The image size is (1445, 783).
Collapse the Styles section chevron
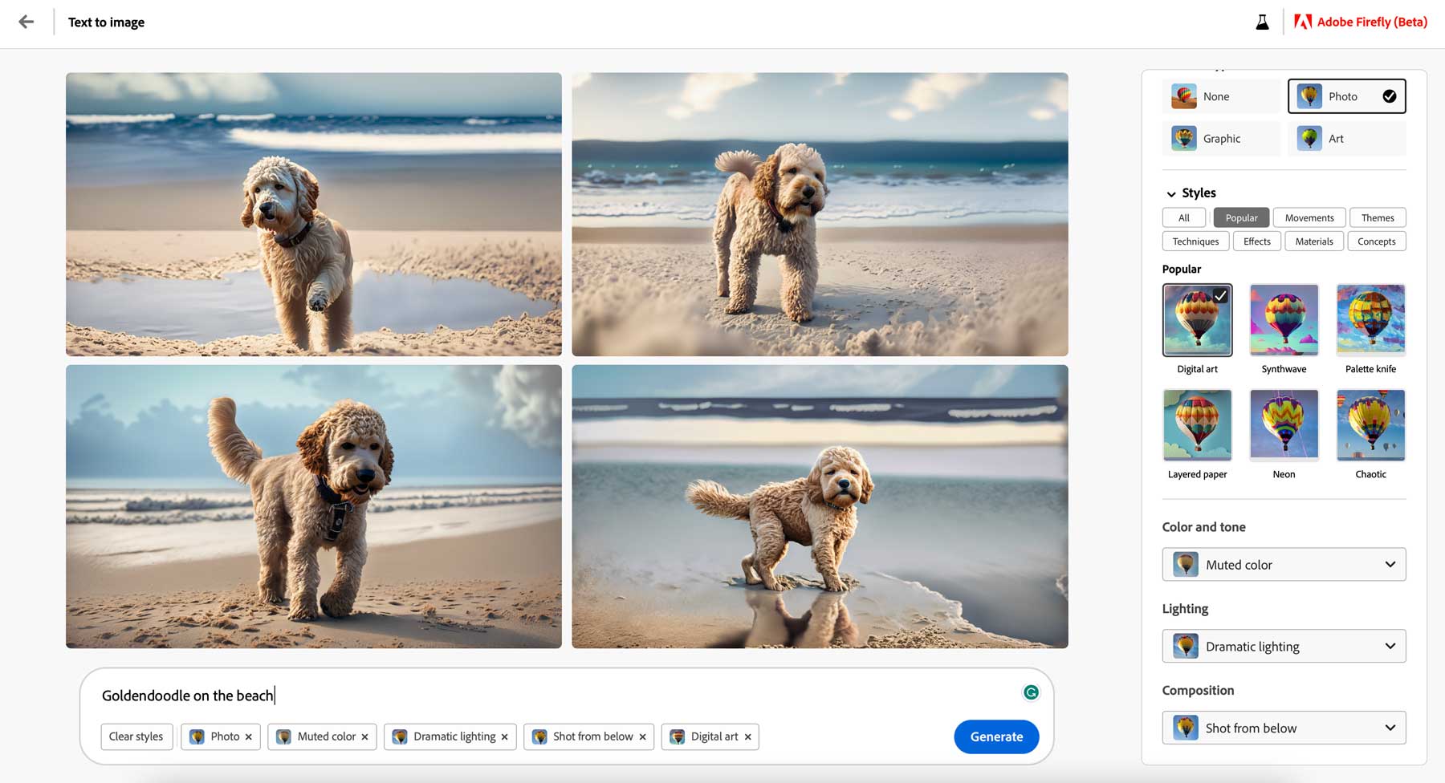pyautogui.click(x=1171, y=193)
